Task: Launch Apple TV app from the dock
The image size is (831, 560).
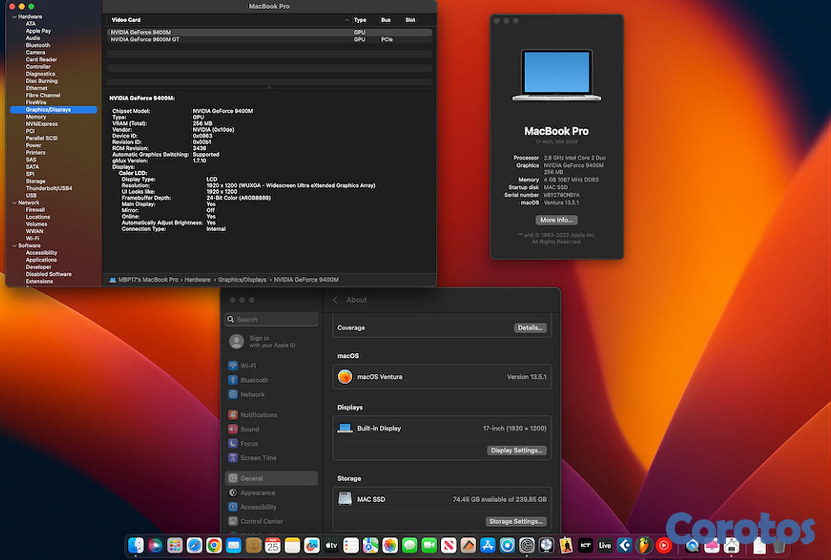Action: [x=331, y=545]
